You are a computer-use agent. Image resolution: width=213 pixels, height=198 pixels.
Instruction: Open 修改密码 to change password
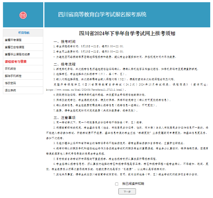10,83
